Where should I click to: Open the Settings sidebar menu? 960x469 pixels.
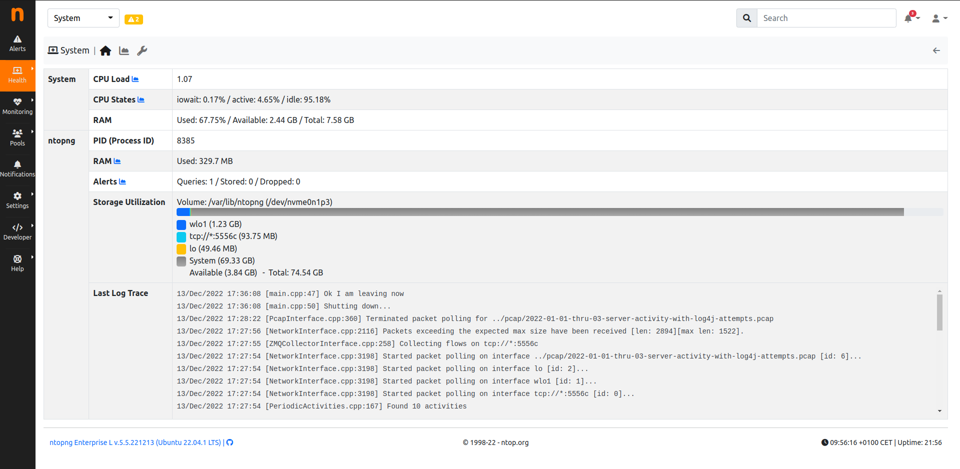click(x=18, y=200)
